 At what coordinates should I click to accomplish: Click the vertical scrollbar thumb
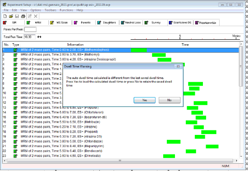[241, 66]
